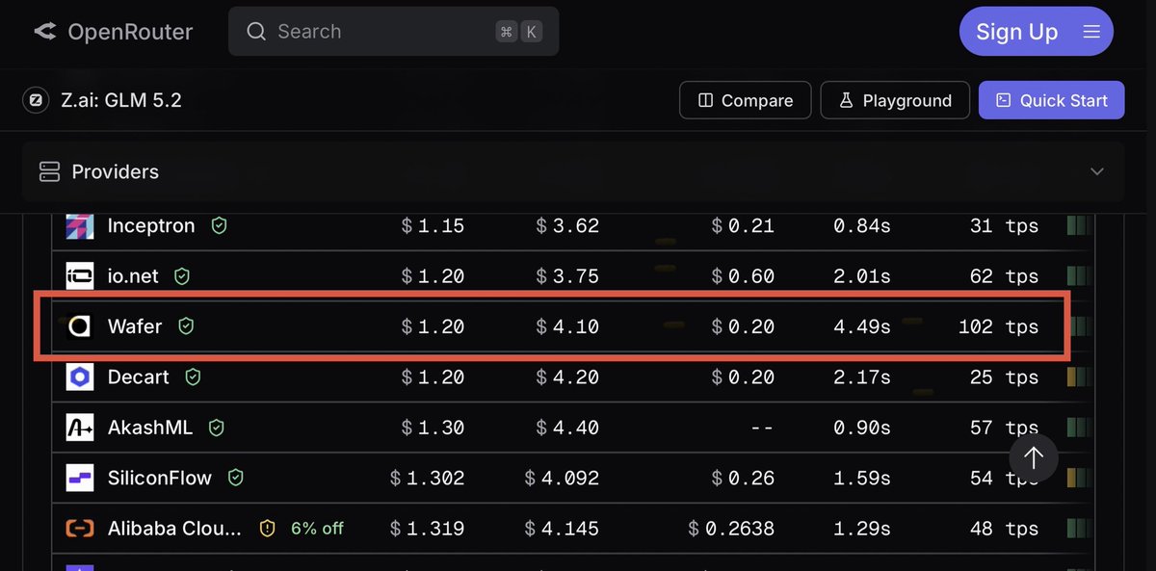Click the io.net $3.75 output price
The height and width of the screenshot is (571, 1156).
pos(567,276)
